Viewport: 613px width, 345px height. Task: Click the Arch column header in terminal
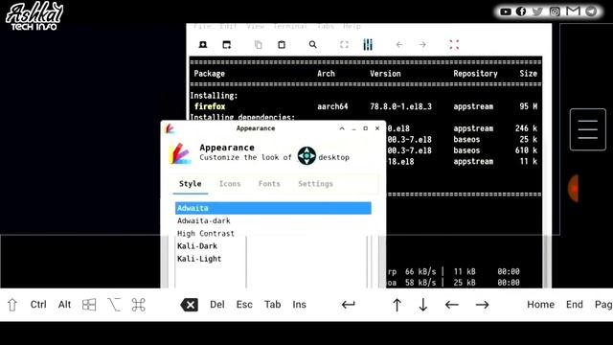pos(326,74)
